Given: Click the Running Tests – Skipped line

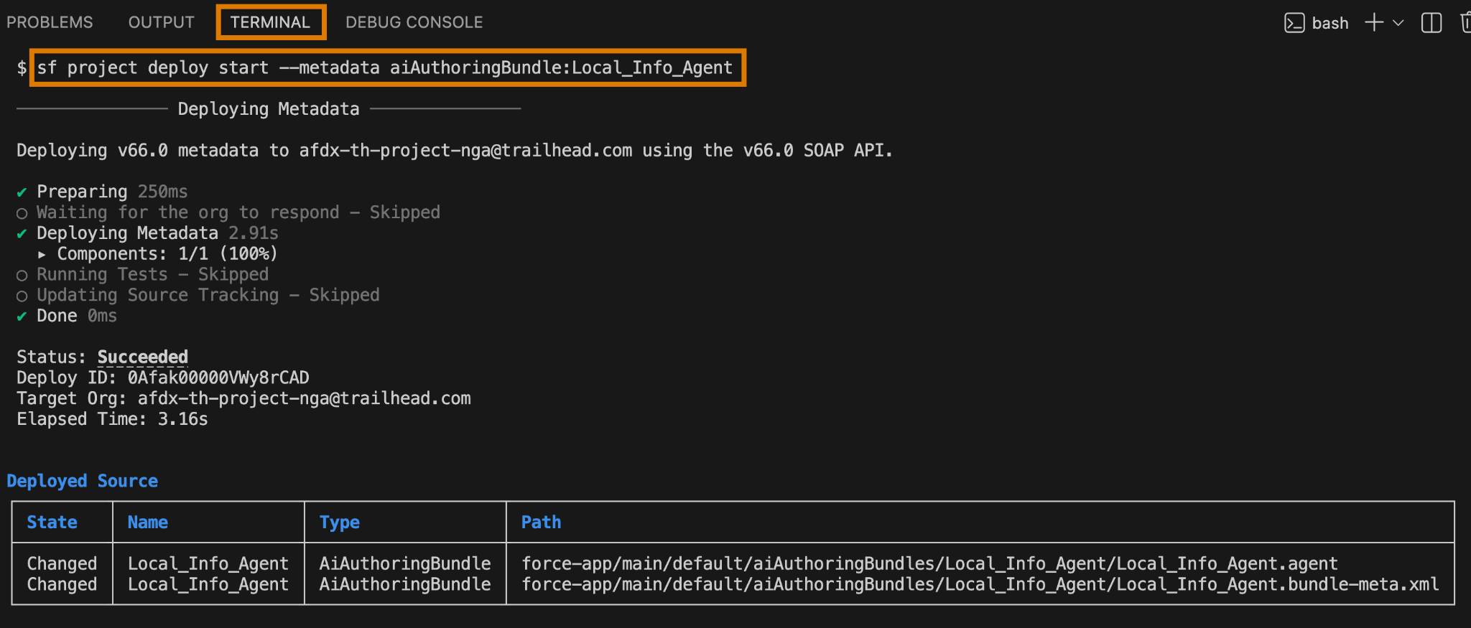Looking at the screenshot, I should 142,274.
